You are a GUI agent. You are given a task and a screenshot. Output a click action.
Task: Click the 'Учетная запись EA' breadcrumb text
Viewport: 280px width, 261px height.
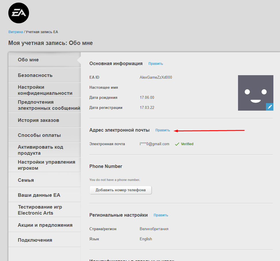pos(42,32)
